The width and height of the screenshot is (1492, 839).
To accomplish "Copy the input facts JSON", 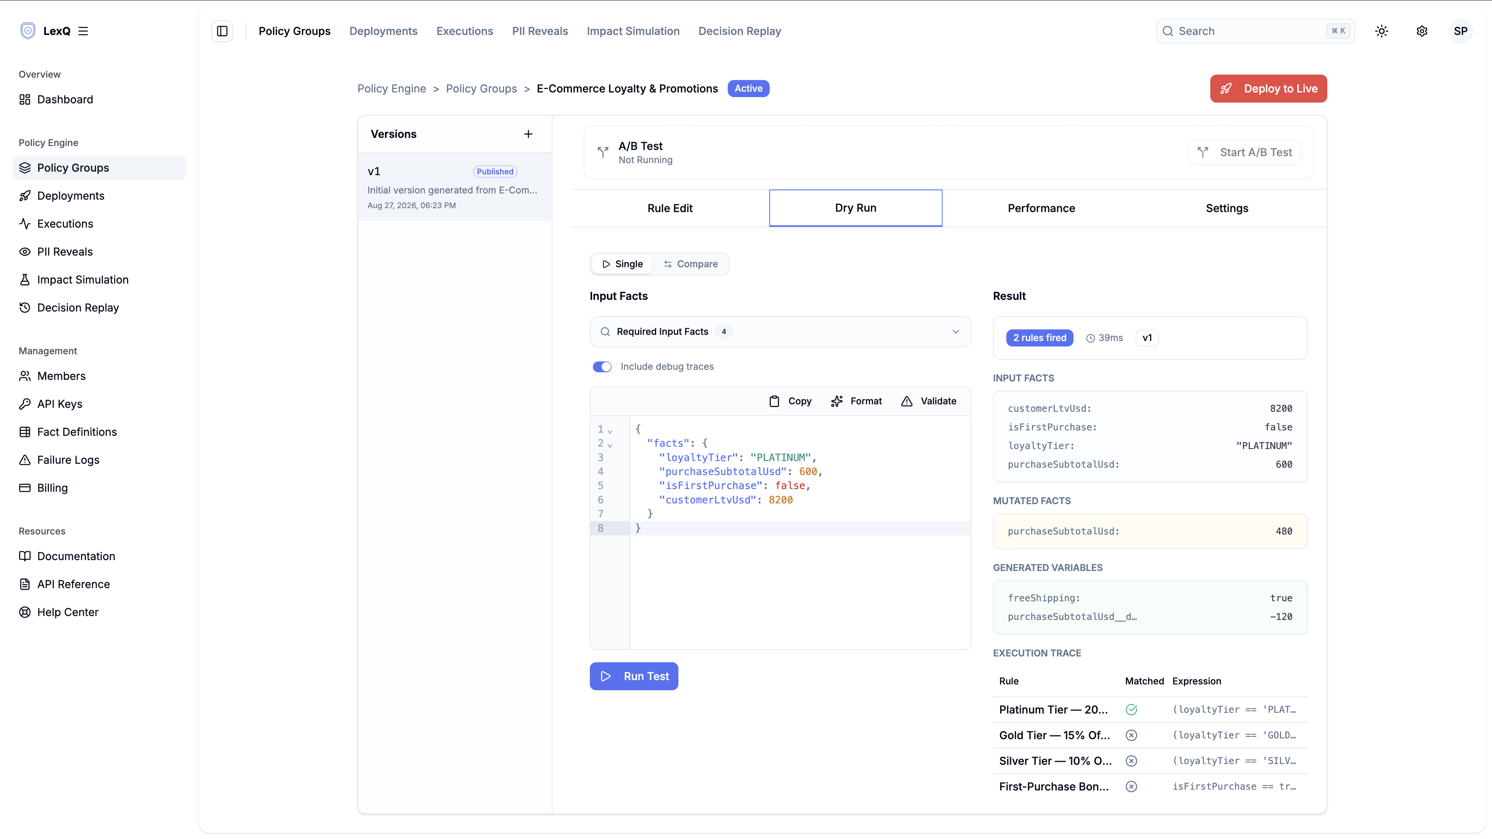I will (790, 401).
